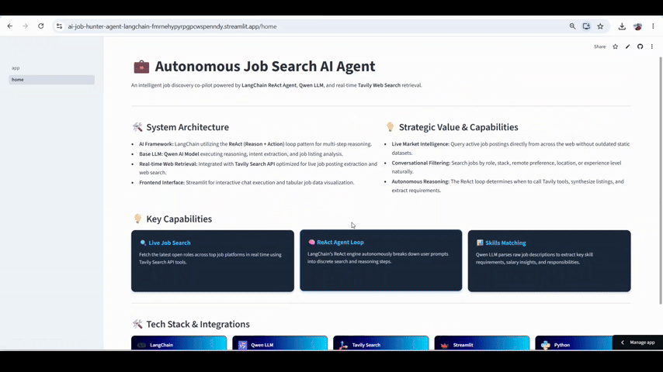Click the Qwen LLM badge logo icon
This screenshot has height=372, width=663.
242,345
